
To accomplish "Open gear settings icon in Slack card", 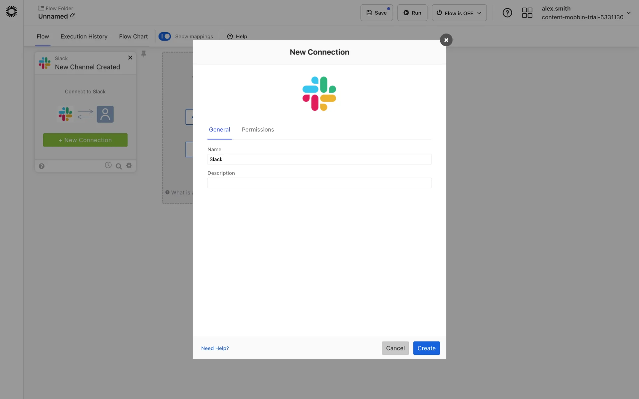I will click(x=129, y=166).
